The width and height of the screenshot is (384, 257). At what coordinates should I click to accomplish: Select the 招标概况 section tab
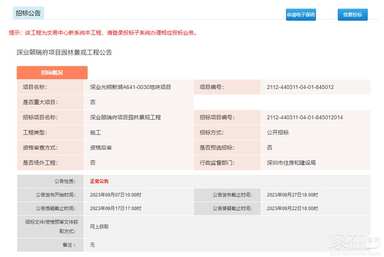(x=52, y=73)
